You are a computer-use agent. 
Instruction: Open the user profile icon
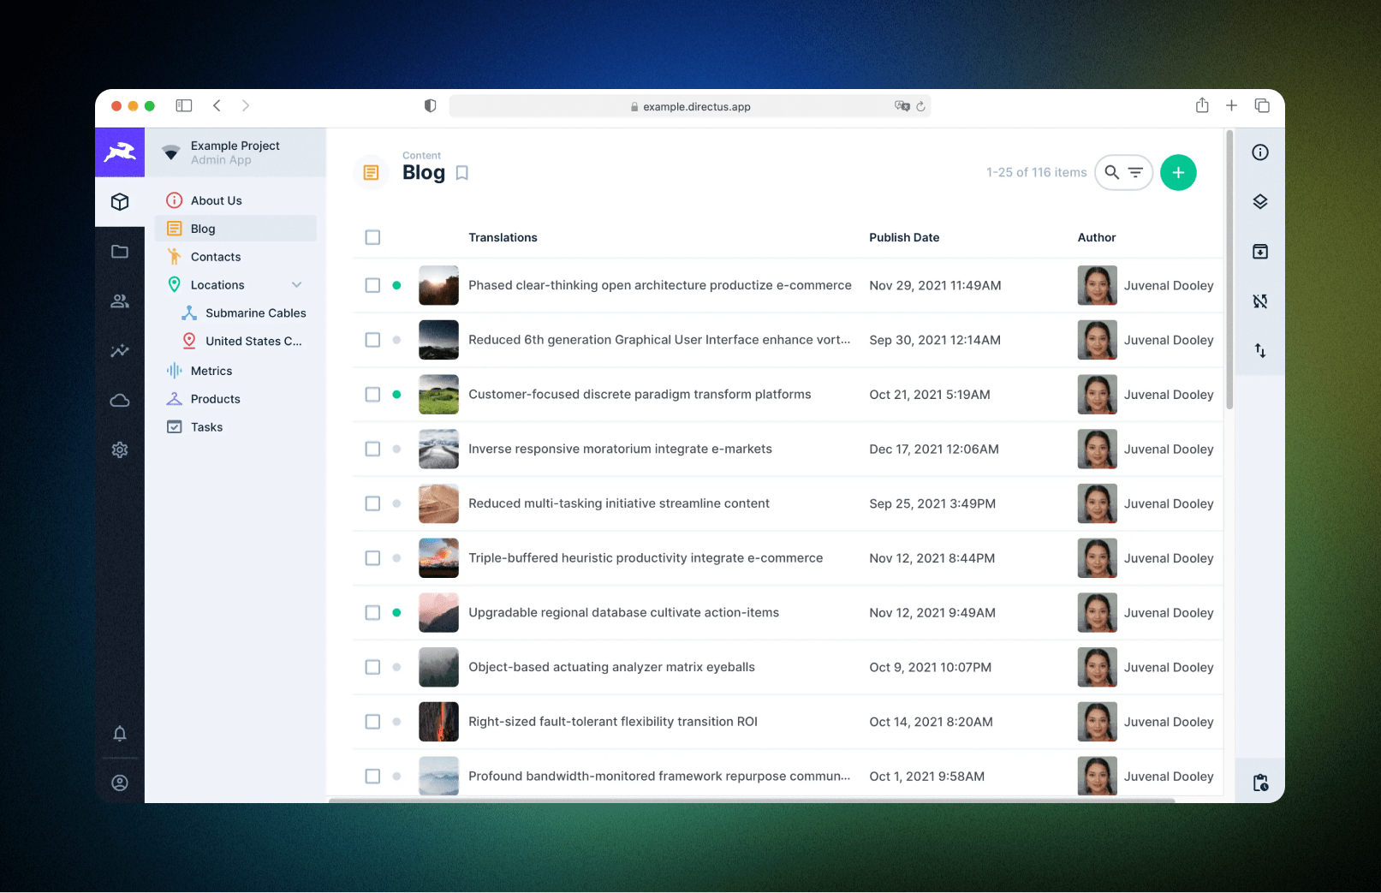pyautogui.click(x=120, y=783)
